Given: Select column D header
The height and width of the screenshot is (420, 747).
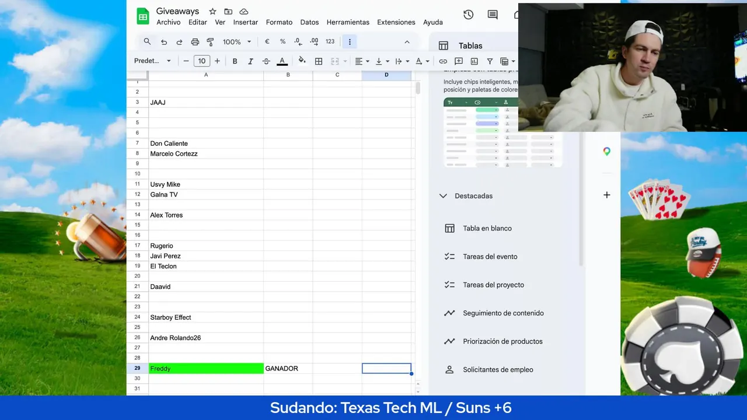Looking at the screenshot, I should [x=386, y=75].
